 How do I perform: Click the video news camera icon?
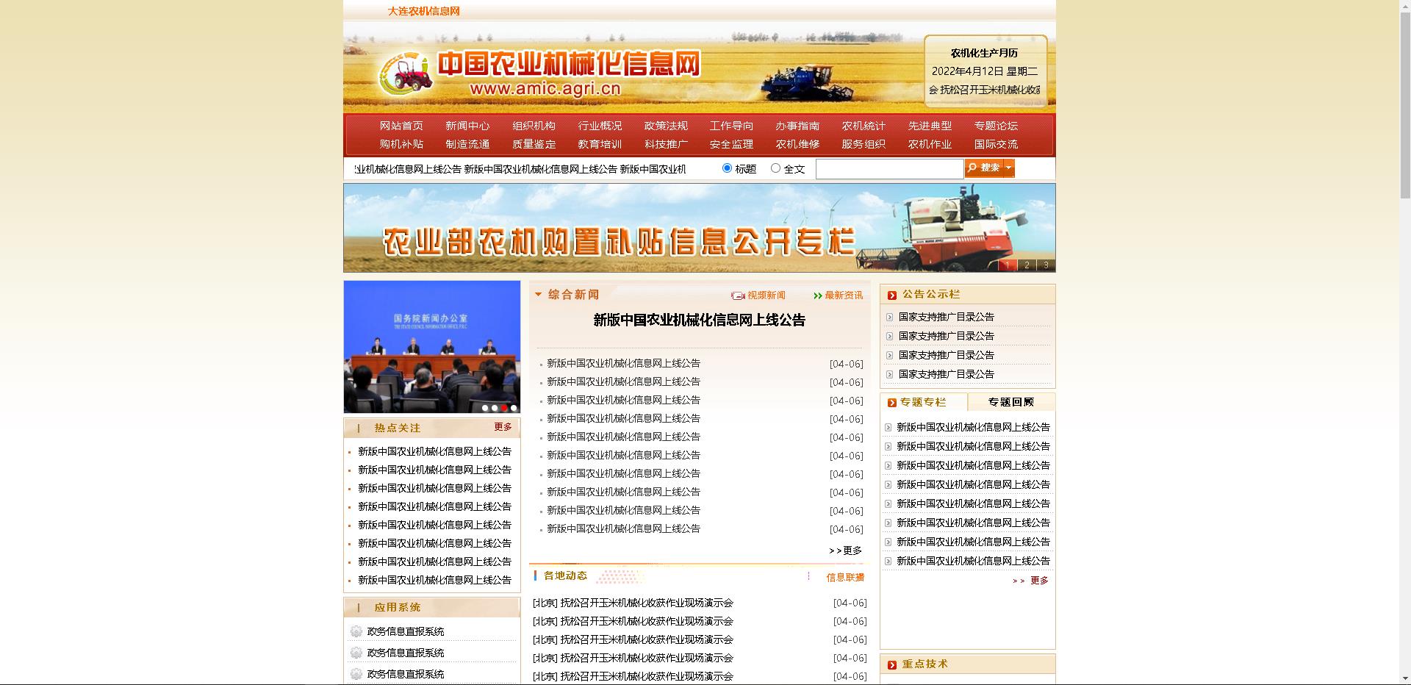[x=738, y=295]
